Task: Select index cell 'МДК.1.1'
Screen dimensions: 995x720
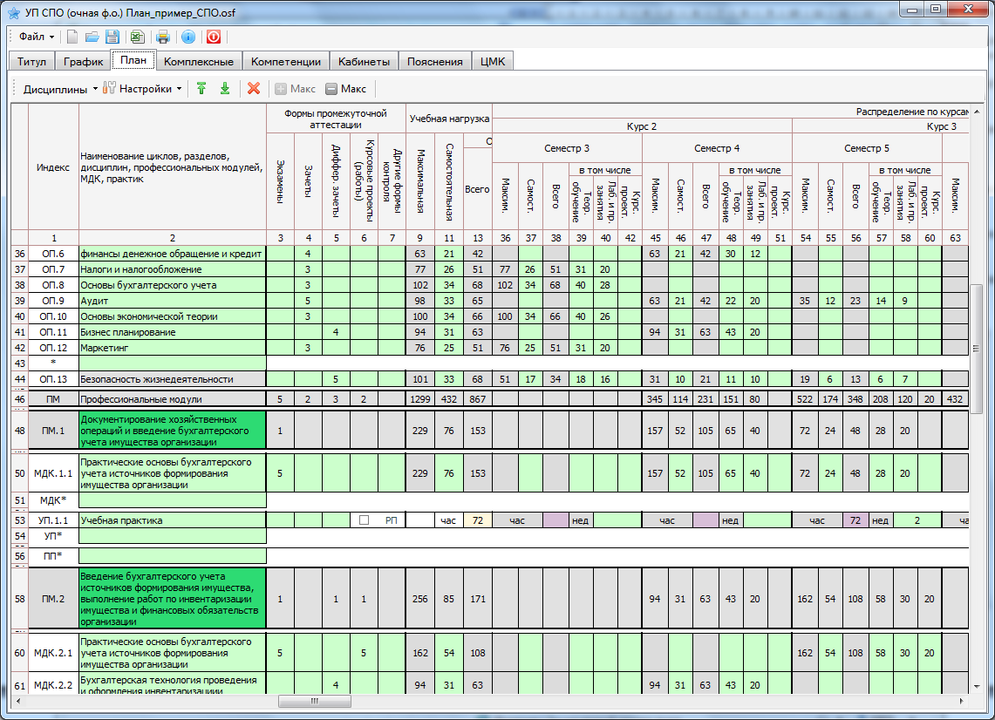Action: click(x=53, y=473)
